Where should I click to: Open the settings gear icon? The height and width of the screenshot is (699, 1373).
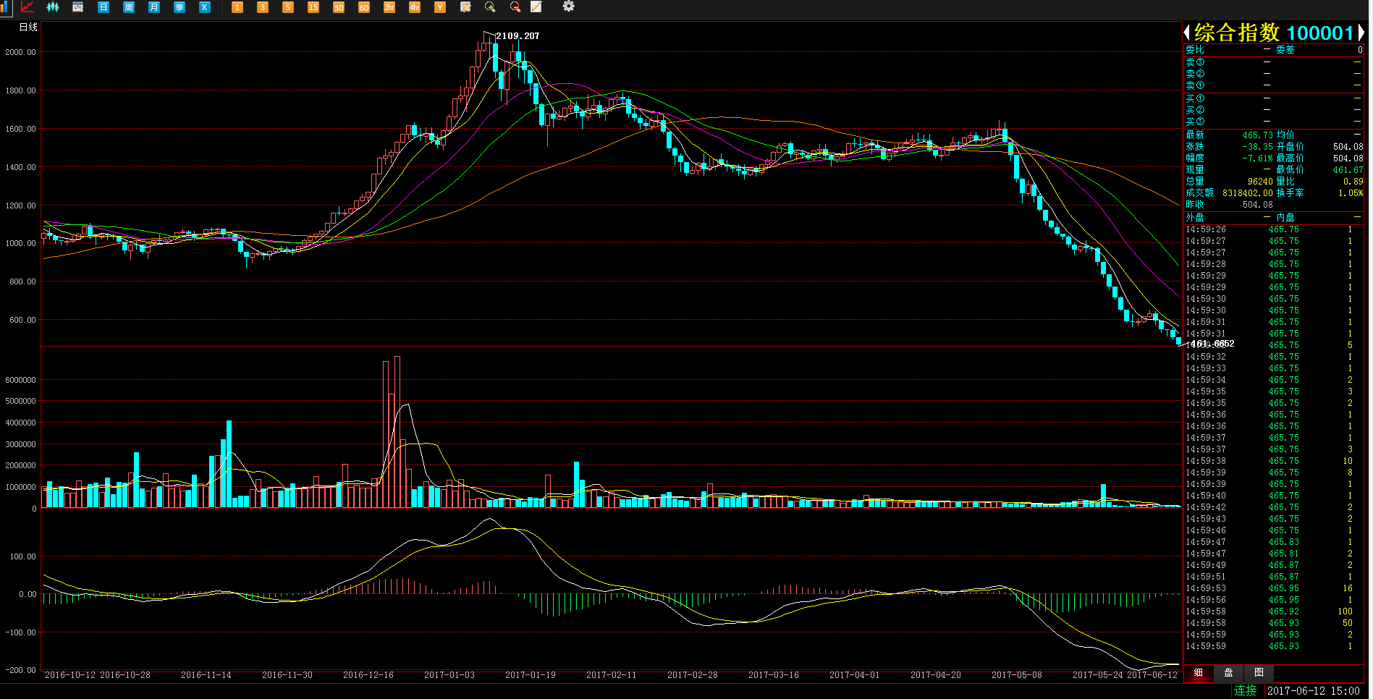[x=569, y=7]
